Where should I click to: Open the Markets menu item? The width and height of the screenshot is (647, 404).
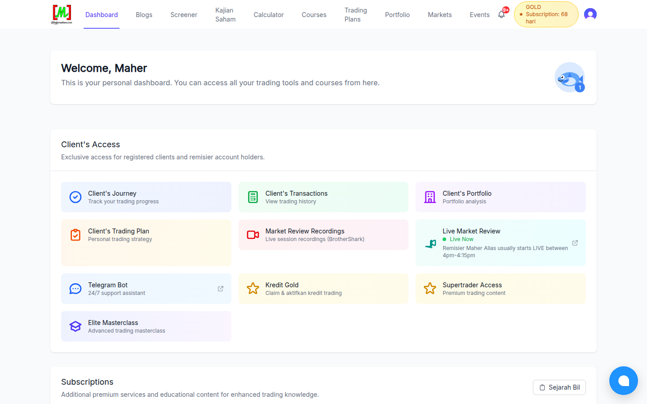[x=440, y=15]
